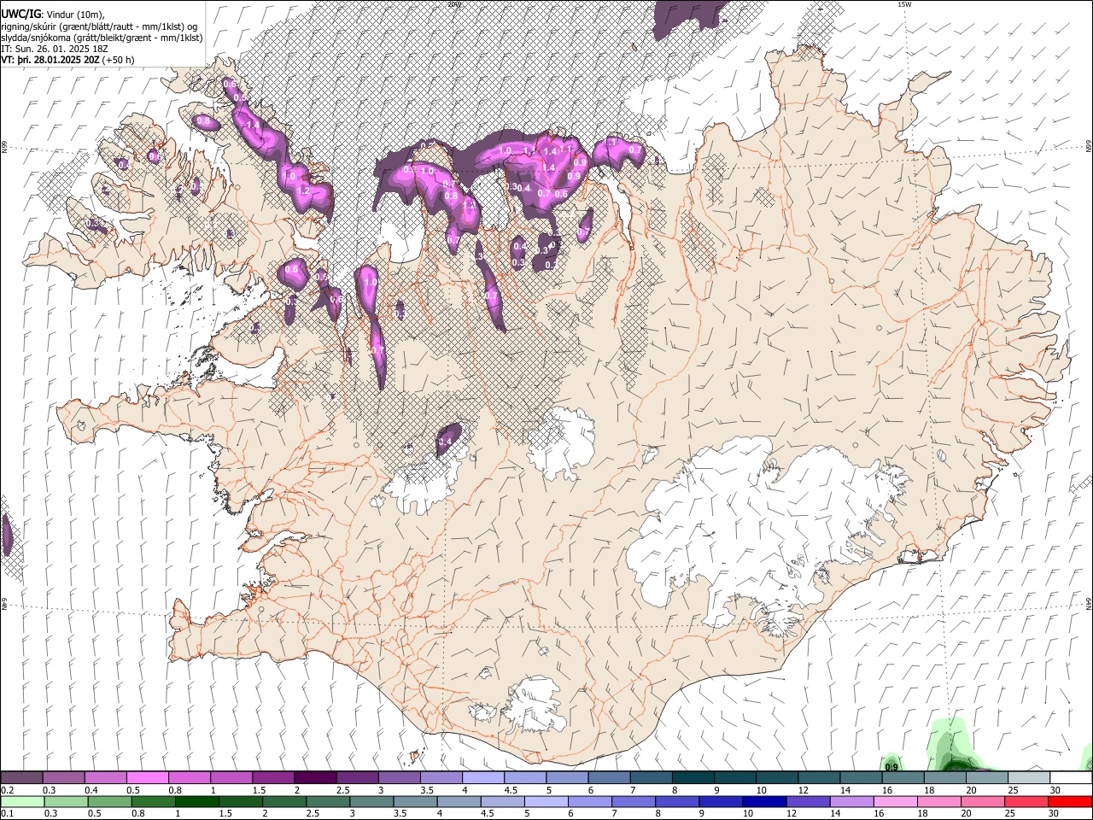Select the 'slydda/snjókoma' legend description line
The height and width of the screenshot is (820, 1093).
(102, 38)
